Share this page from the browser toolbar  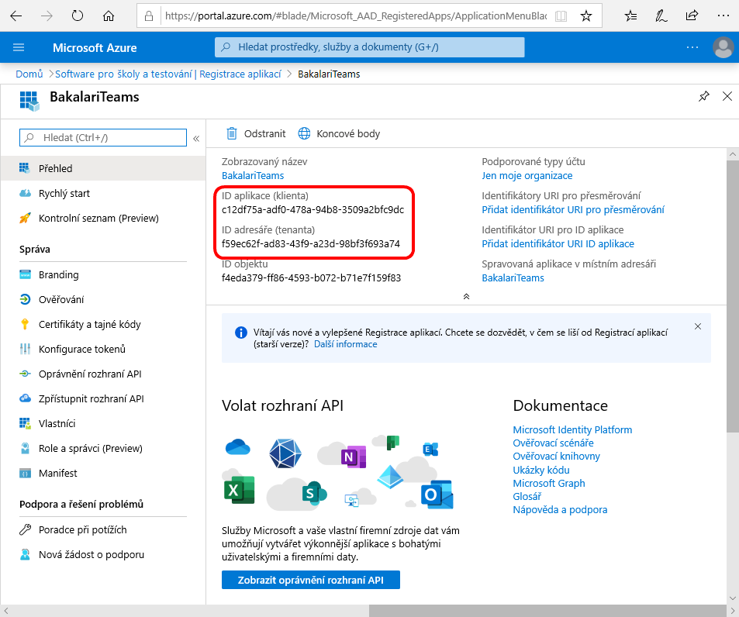(x=692, y=16)
